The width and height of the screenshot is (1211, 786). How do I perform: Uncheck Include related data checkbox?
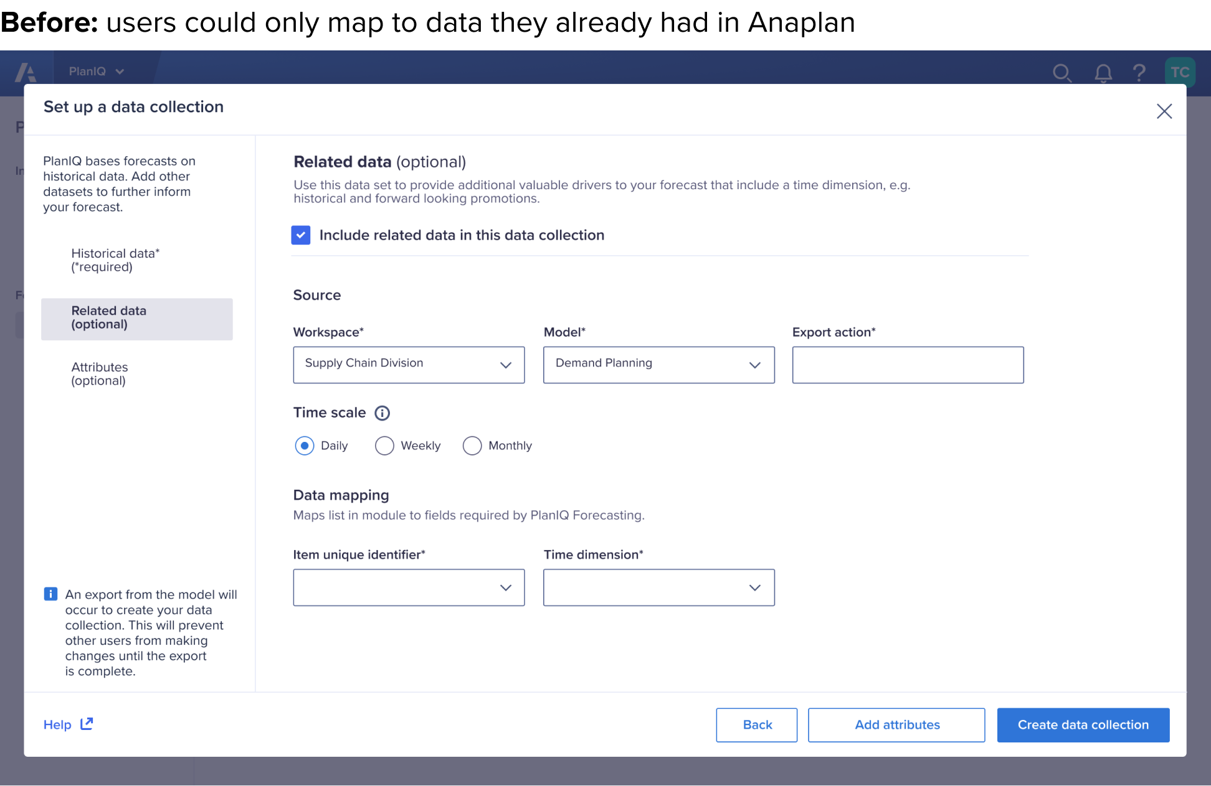click(x=301, y=235)
